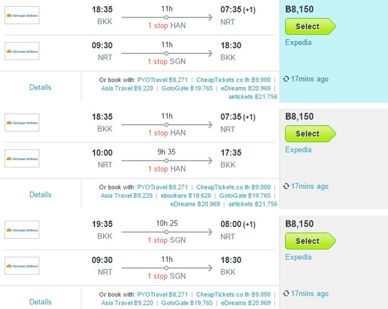Click refresh icon in second flight result
388x309 pixels.
coord(286,186)
